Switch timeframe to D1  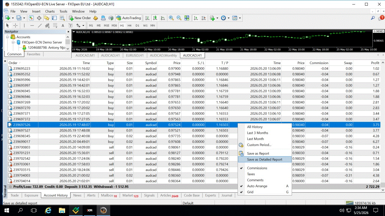(137, 25)
